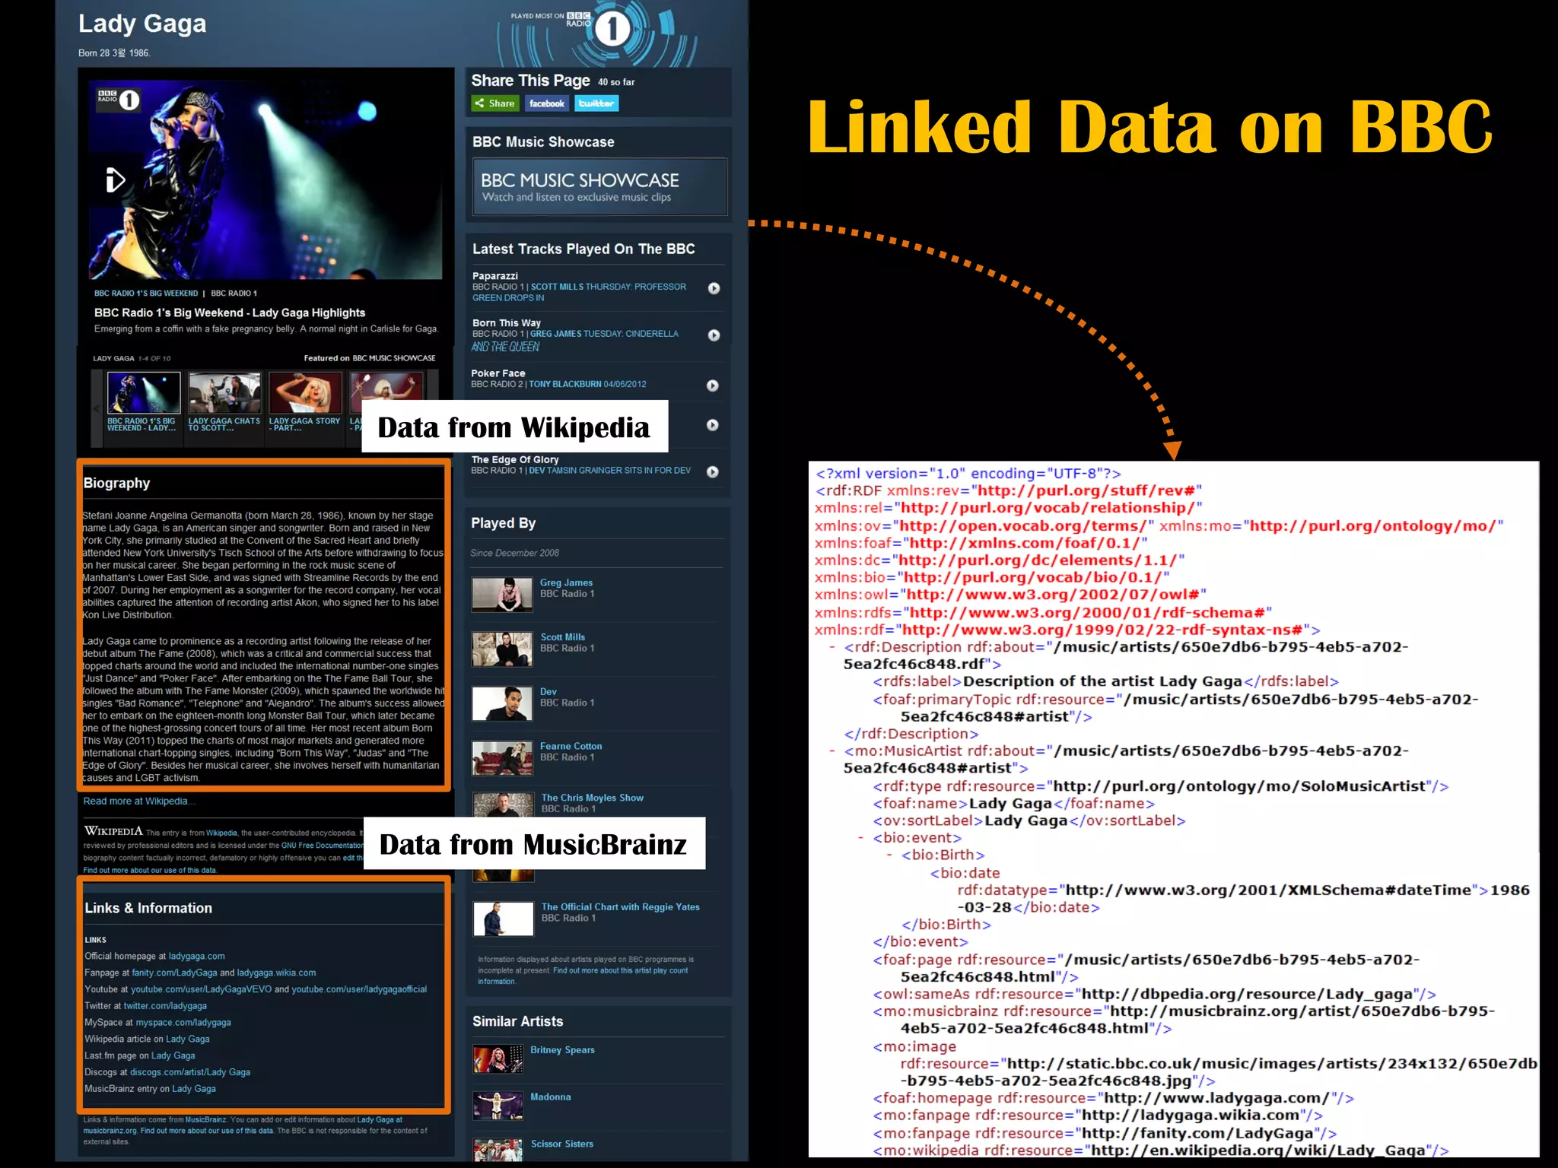Open Madonna similar artist

point(550,1097)
